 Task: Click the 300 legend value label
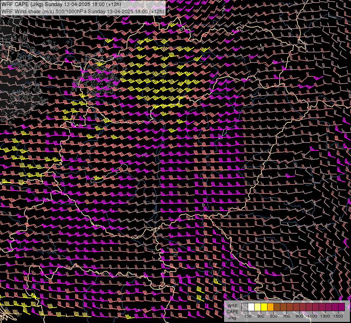(261, 316)
